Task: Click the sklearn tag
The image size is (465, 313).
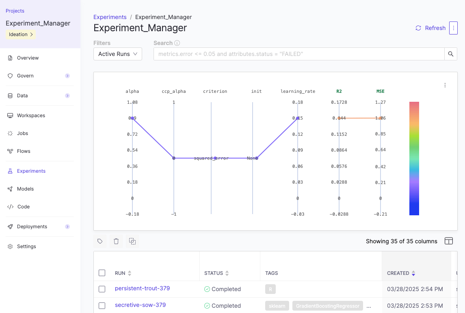Action: pyautogui.click(x=277, y=306)
